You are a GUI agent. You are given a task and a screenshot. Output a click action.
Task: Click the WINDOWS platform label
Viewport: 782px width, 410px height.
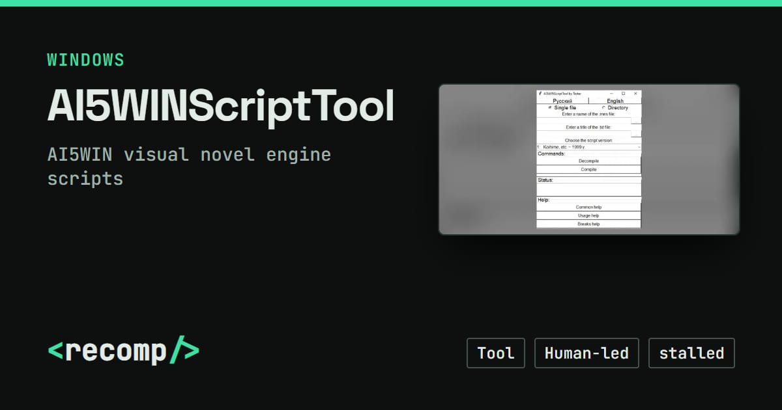[x=85, y=60]
